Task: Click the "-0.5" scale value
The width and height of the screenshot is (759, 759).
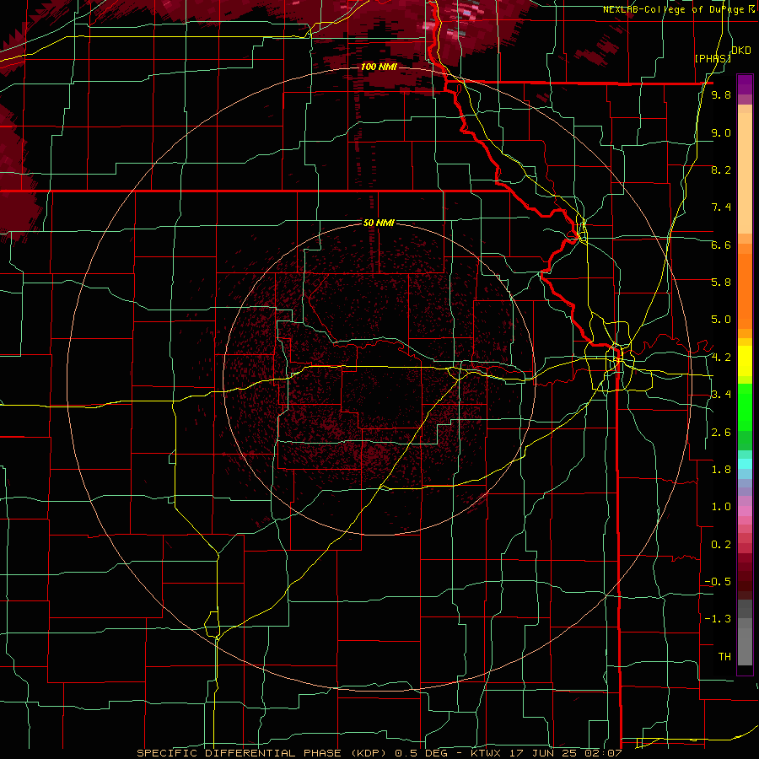Action: tap(718, 582)
